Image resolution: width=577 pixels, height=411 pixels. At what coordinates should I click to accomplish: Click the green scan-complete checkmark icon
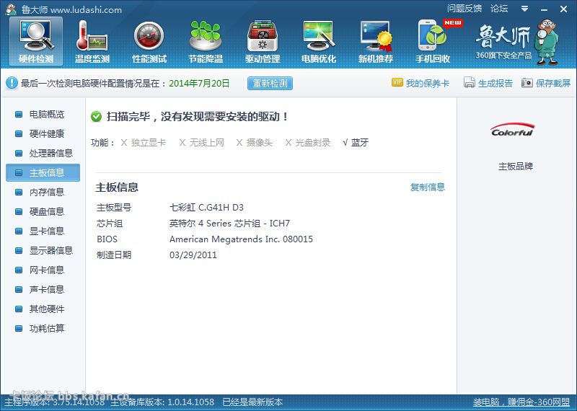pos(97,117)
